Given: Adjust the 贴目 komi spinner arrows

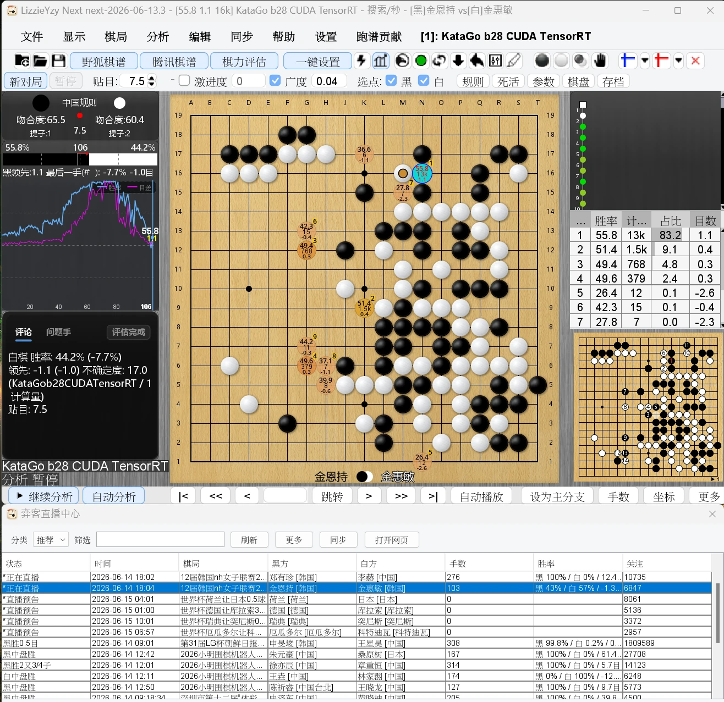Looking at the screenshot, I should coord(152,81).
